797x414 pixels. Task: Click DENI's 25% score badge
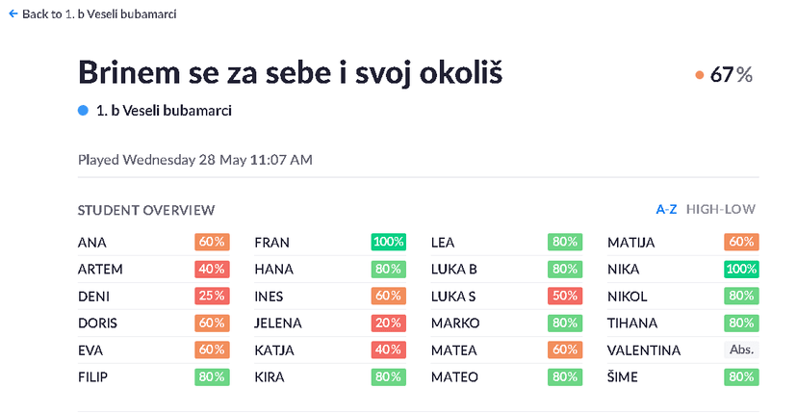pos(212,297)
